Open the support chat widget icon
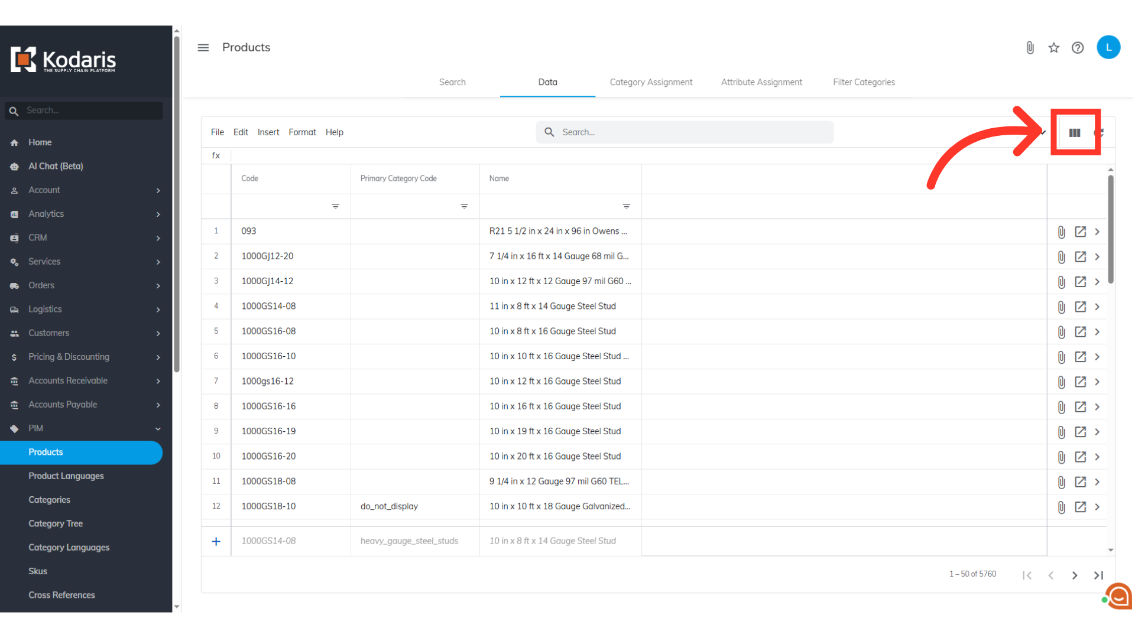1135x638 pixels. click(x=1119, y=597)
